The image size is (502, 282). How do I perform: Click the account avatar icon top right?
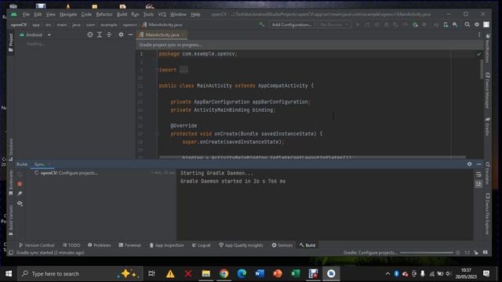coord(486,24)
